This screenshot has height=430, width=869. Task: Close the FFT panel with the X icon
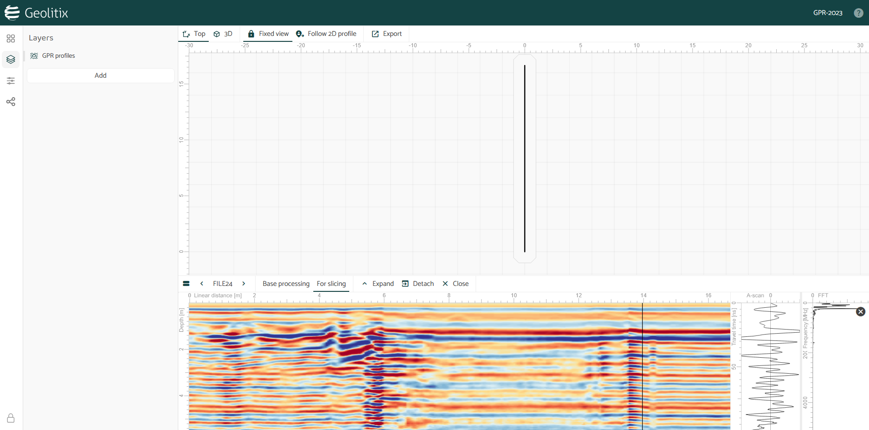point(860,312)
